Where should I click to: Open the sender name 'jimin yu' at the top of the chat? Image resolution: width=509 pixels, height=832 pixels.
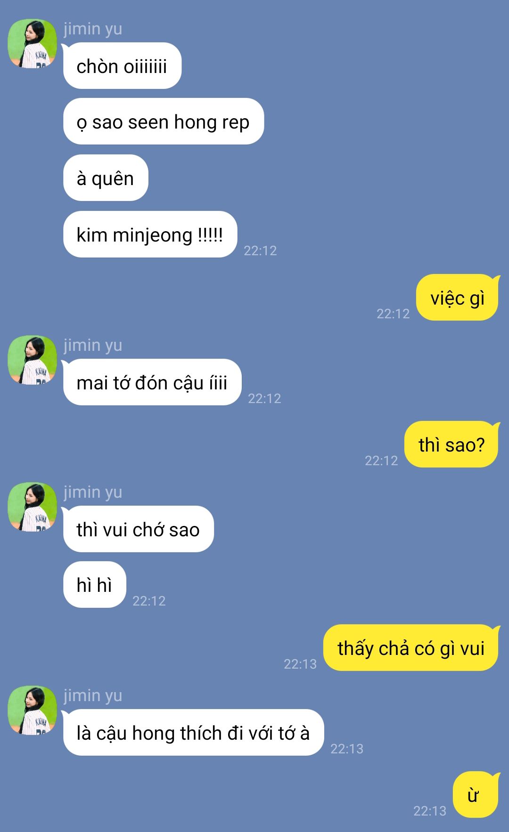tap(93, 29)
